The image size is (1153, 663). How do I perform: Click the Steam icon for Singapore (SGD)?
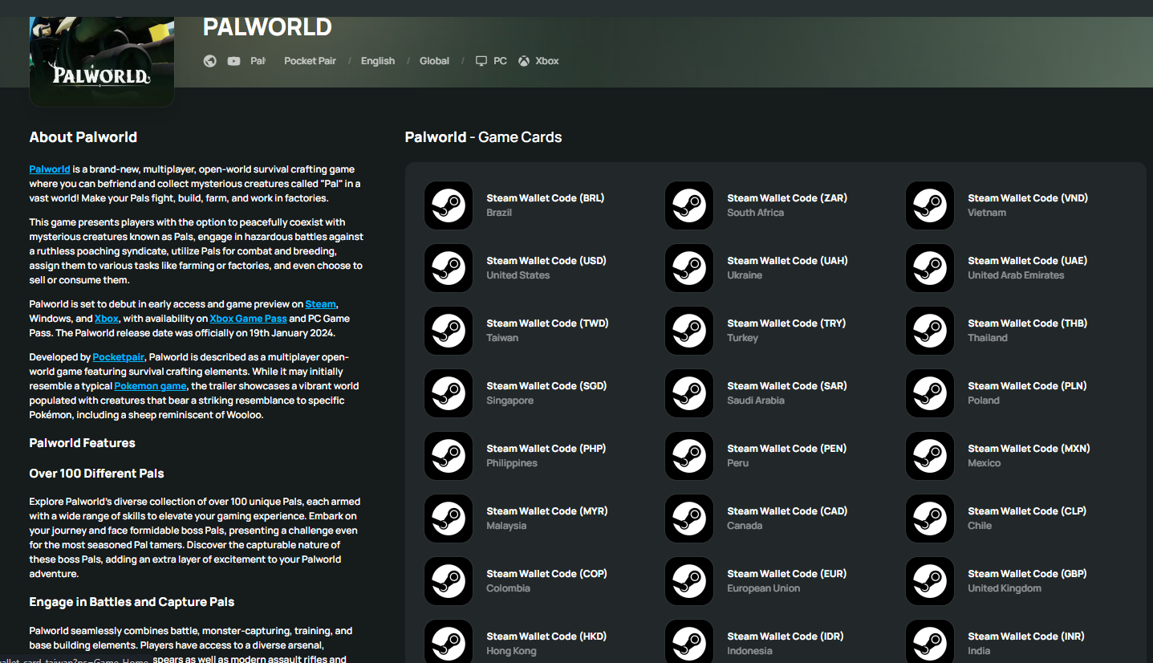[449, 393]
